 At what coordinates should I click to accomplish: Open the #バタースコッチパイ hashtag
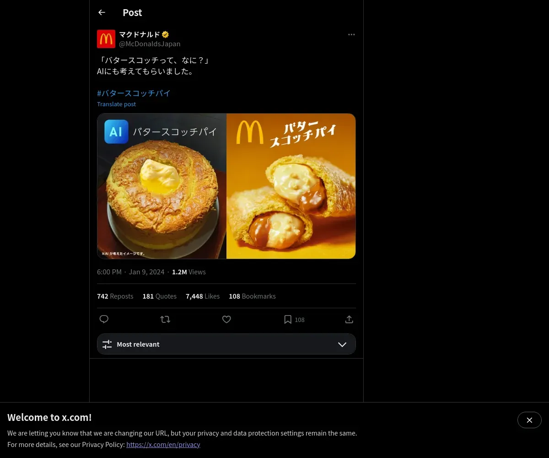[134, 93]
